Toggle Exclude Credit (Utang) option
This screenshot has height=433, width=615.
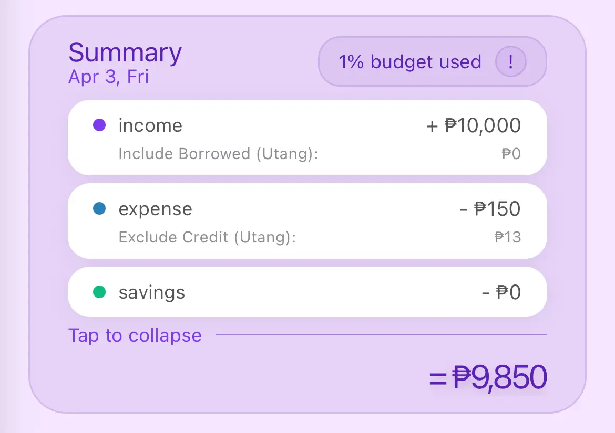pyautogui.click(x=208, y=237)
